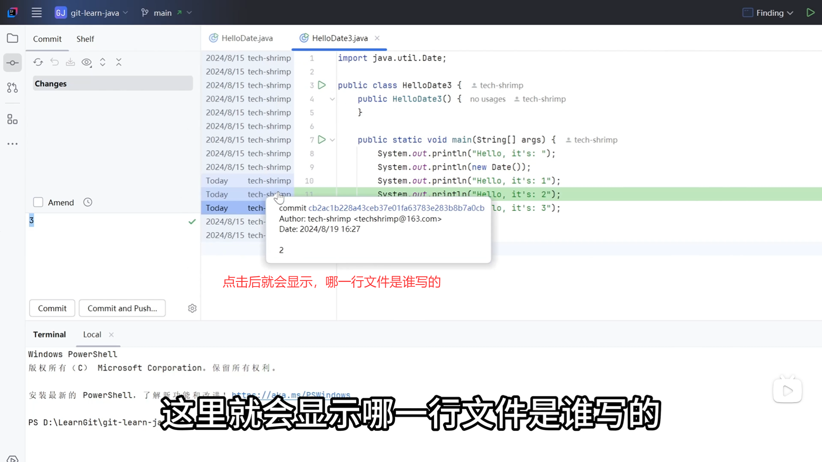Toggle the eye view options icon
Viewport: 822px width, 462px height.
tap(86, 62)
